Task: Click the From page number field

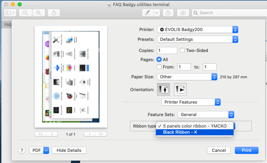Action: 184,67
